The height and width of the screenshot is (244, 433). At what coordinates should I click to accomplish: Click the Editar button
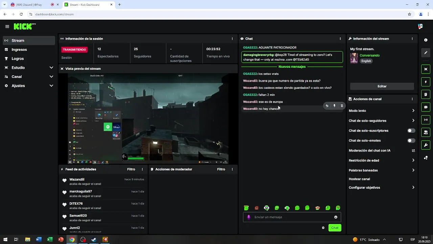tap(382, 86)
